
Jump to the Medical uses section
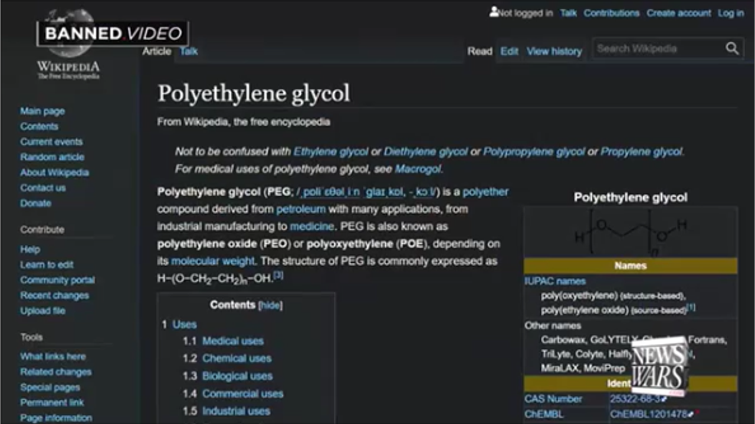click(x=232, y=341)
